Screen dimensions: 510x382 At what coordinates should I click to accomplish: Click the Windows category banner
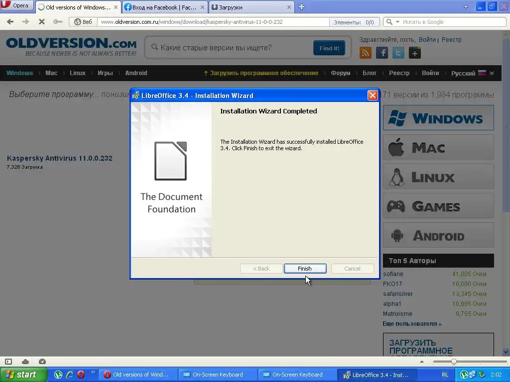click(x=438, y=117)
